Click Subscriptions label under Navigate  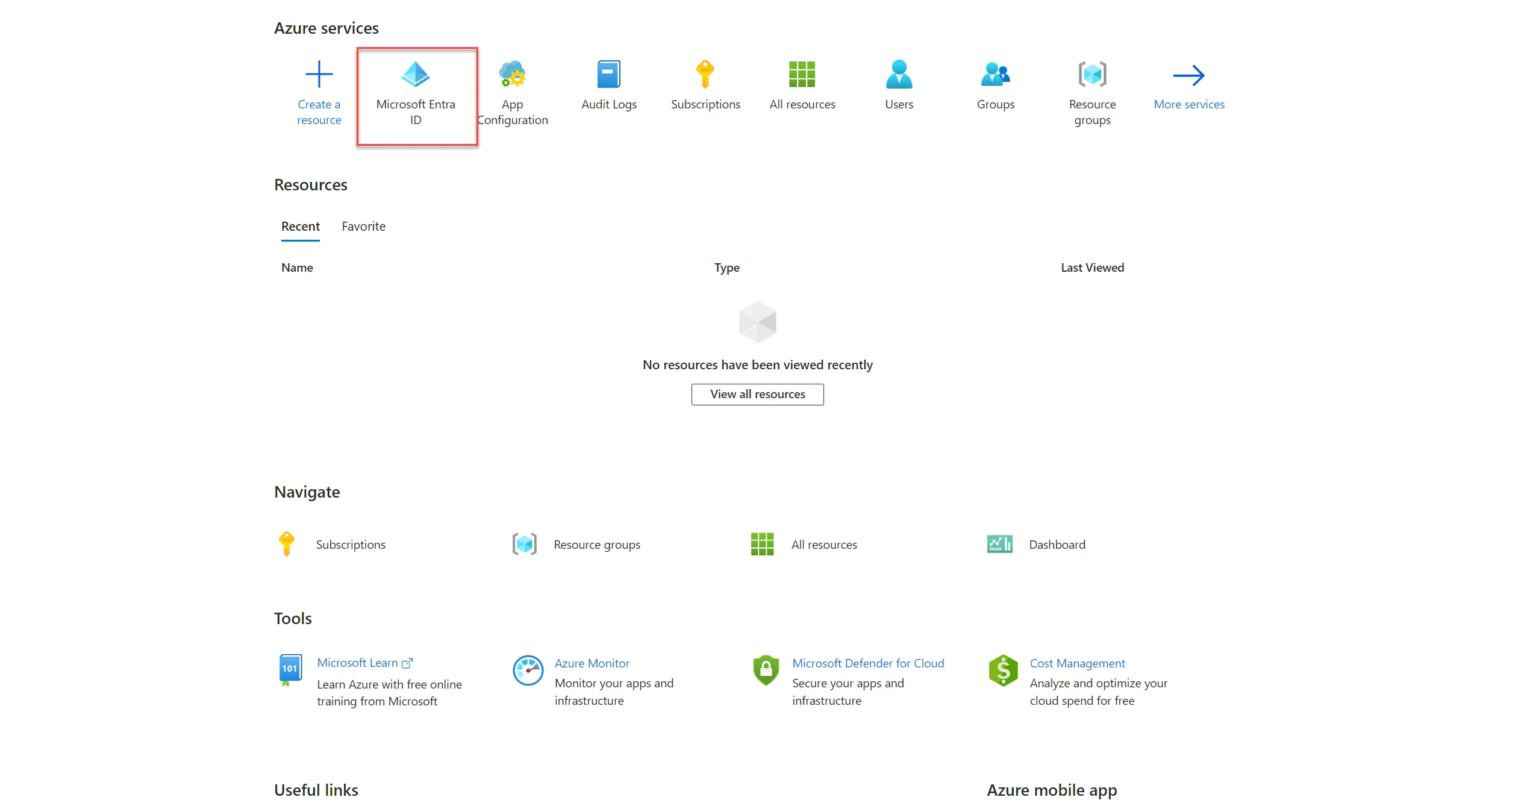(351, 545)
